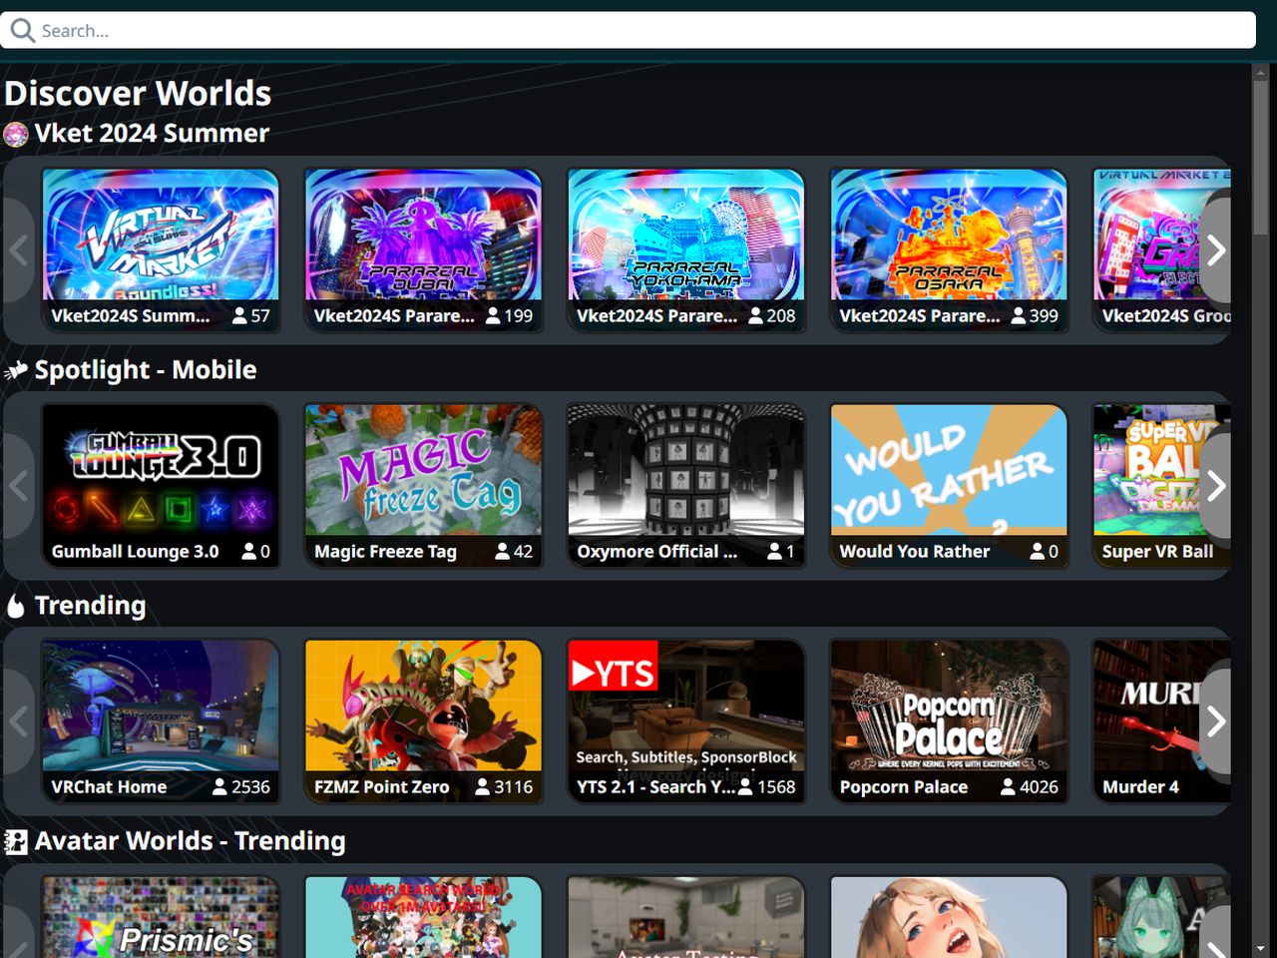Open Murder 4 world card
This screenshot has height=958, width=1277.
point(1161,720)
